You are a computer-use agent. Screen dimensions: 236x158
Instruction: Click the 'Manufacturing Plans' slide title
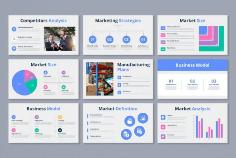(x=133, y=67)
